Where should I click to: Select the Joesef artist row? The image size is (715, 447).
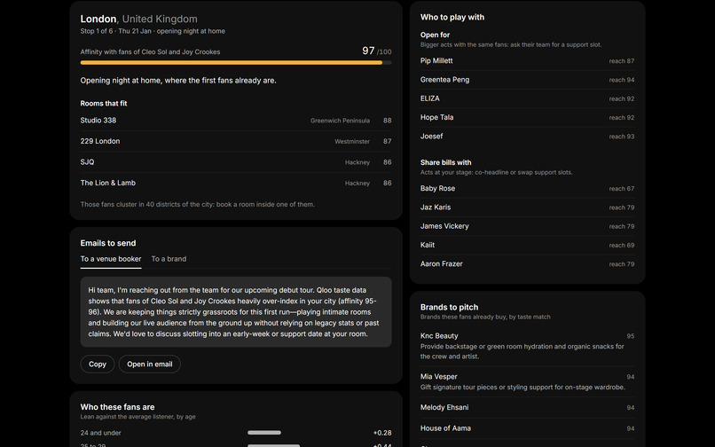point(527,137)
